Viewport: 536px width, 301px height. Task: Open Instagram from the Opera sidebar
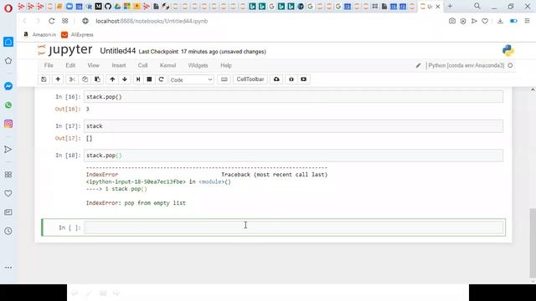tap(8, 124)
